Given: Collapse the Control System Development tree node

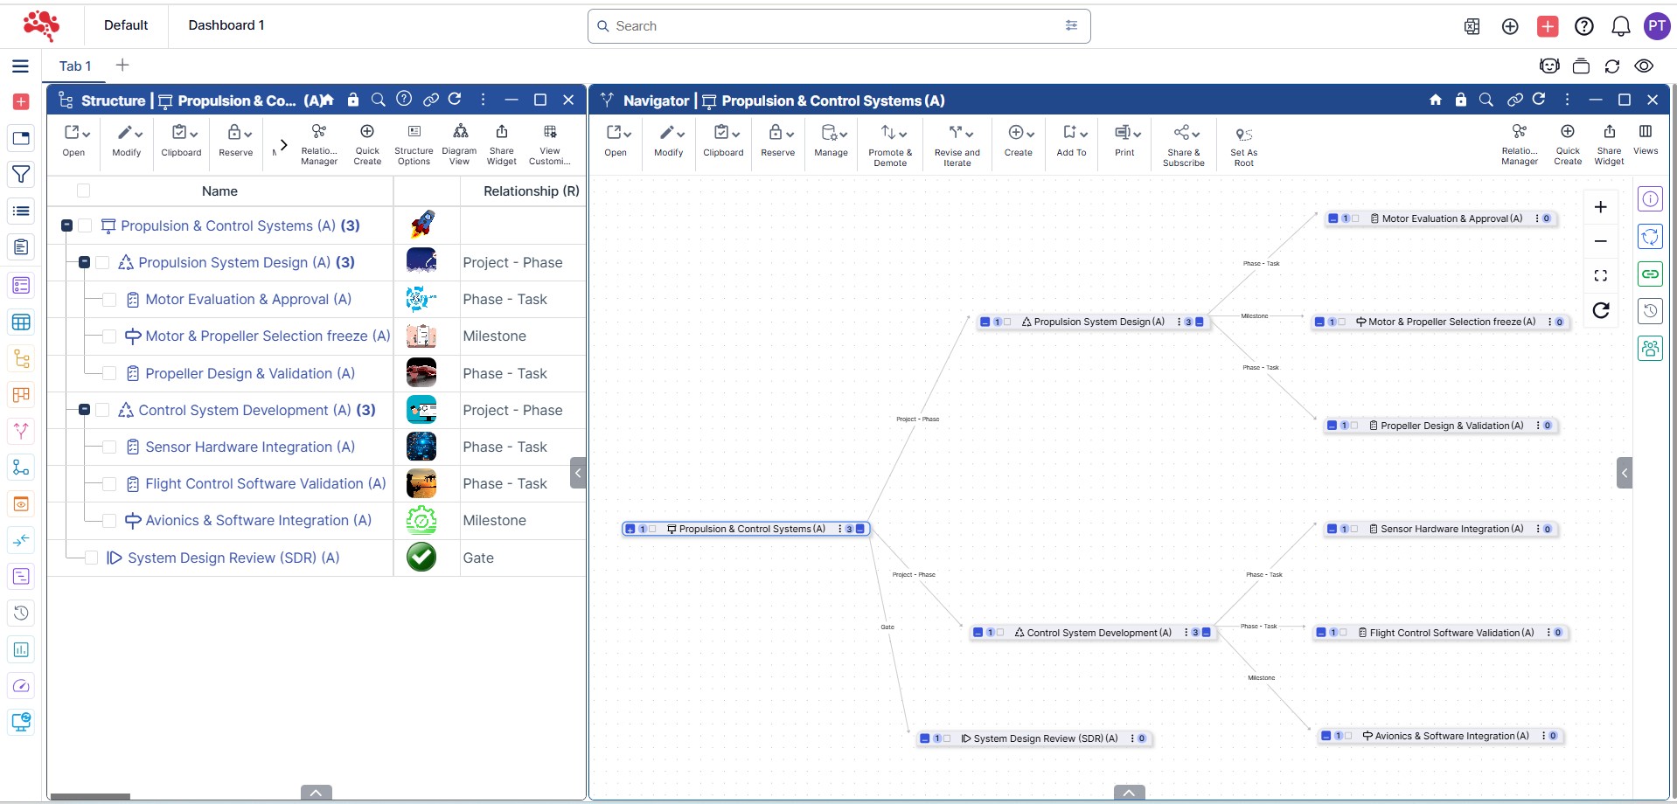Looking at the screenshot, I should pyautogui.click(x=85, y=410).
